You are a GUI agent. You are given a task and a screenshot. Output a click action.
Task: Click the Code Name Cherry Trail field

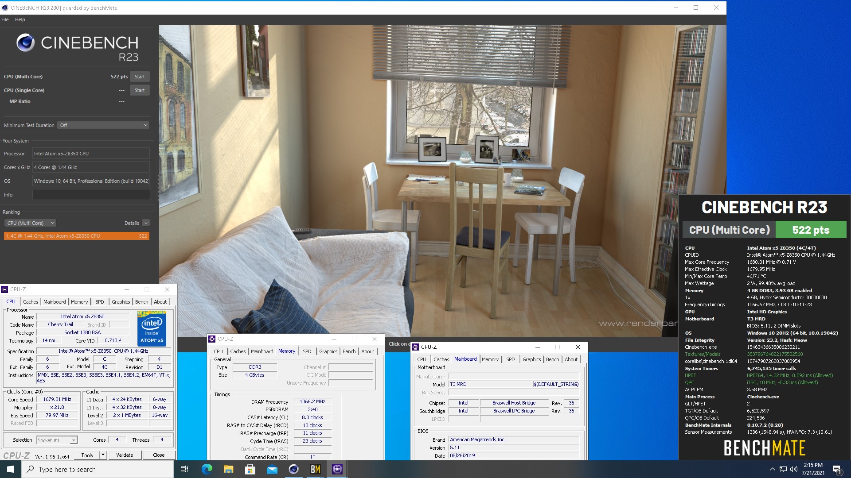click(60, 324)
